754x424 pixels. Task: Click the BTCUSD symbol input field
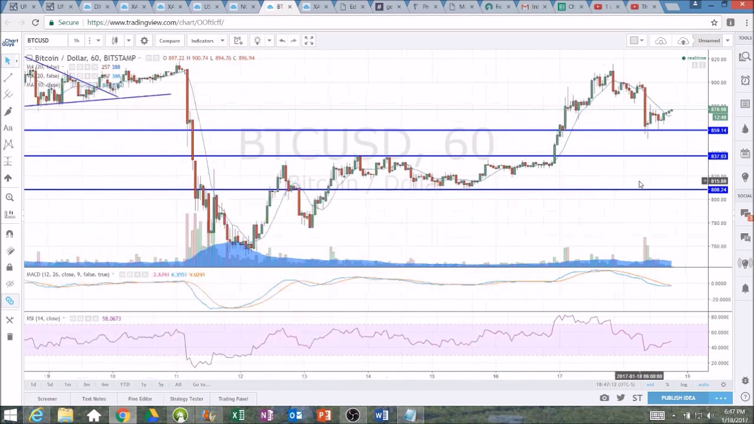pos(45,41)
